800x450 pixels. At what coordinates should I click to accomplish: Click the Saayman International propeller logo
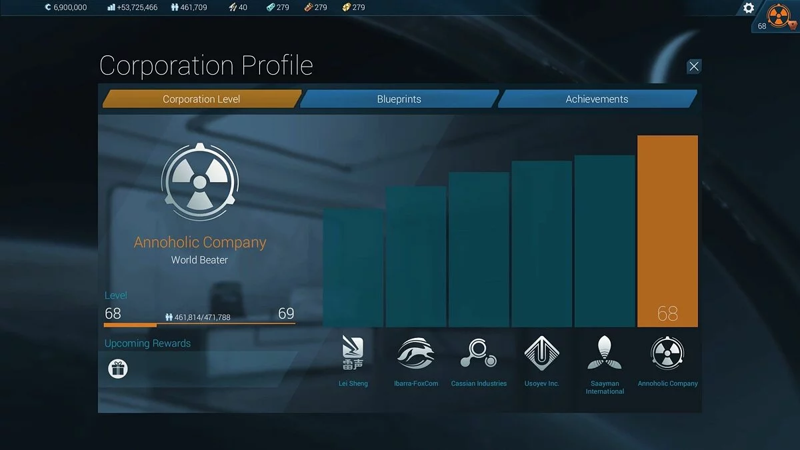(x=605, y=353)
